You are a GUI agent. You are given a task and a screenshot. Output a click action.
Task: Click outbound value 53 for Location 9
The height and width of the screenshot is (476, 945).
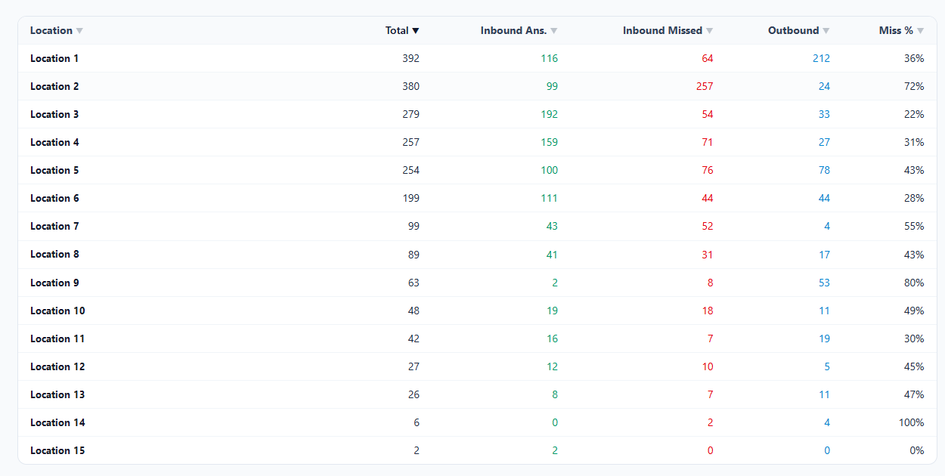tap(824, 283)
